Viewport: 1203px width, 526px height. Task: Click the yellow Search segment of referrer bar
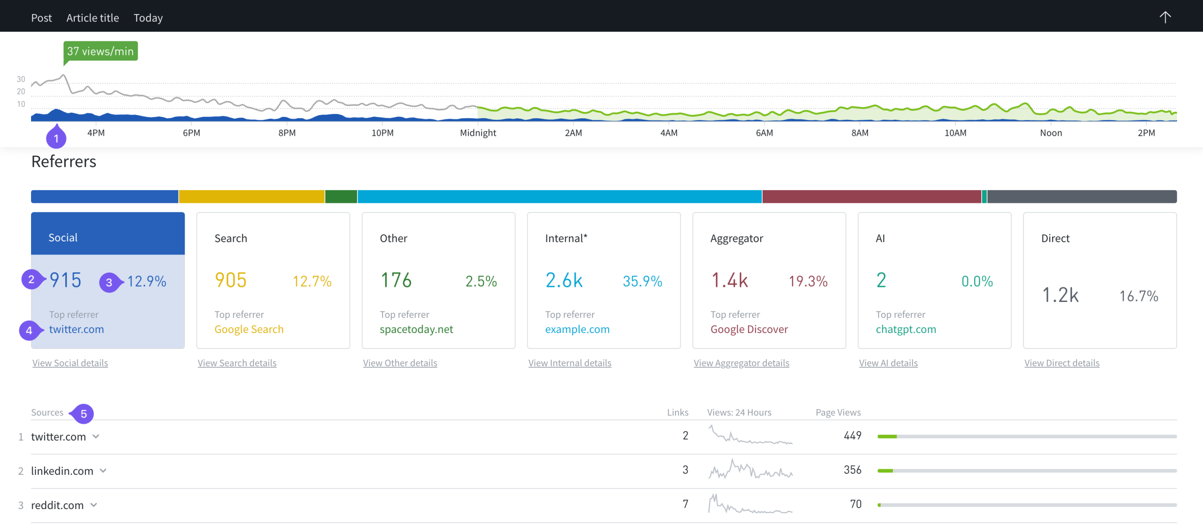point(251,197)
